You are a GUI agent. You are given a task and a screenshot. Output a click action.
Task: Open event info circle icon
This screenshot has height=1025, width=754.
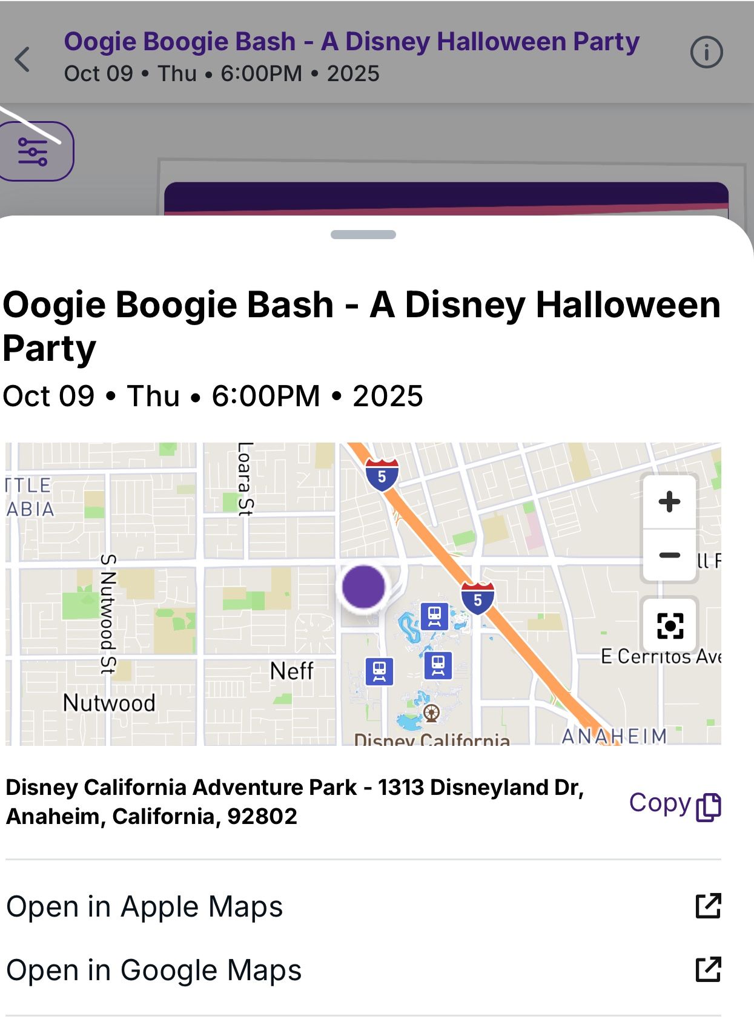(x=706, y=53)
